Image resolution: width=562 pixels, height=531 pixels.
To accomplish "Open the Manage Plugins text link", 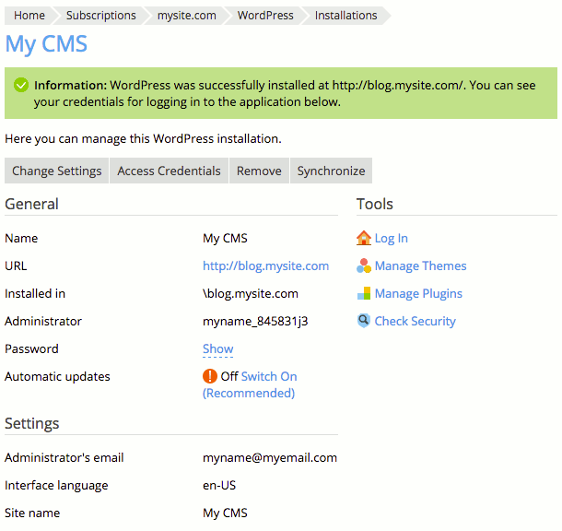I will [418, 293].
